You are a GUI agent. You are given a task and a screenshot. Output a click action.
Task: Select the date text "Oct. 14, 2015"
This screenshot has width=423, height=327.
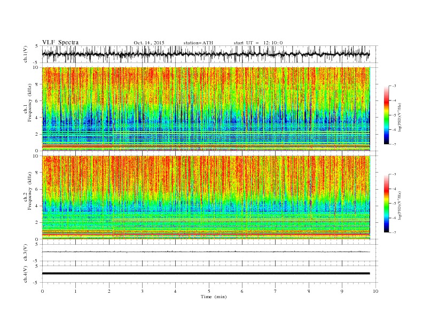[x=149, y=43]
